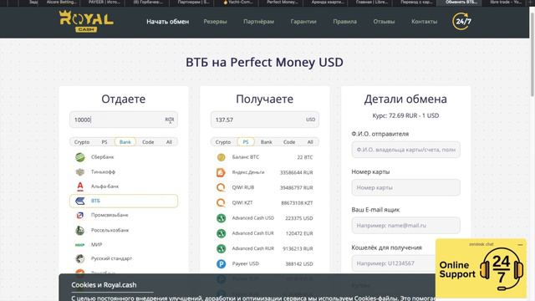
Task: Minimize the zendesk chat widget
Action: pos(520,244)
